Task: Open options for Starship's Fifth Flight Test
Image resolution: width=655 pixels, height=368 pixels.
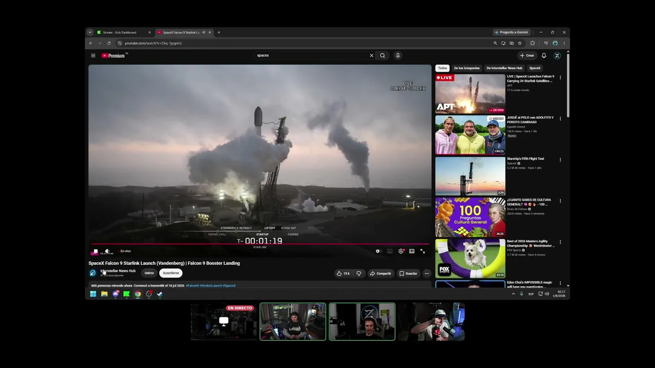Action: point(560,160)
